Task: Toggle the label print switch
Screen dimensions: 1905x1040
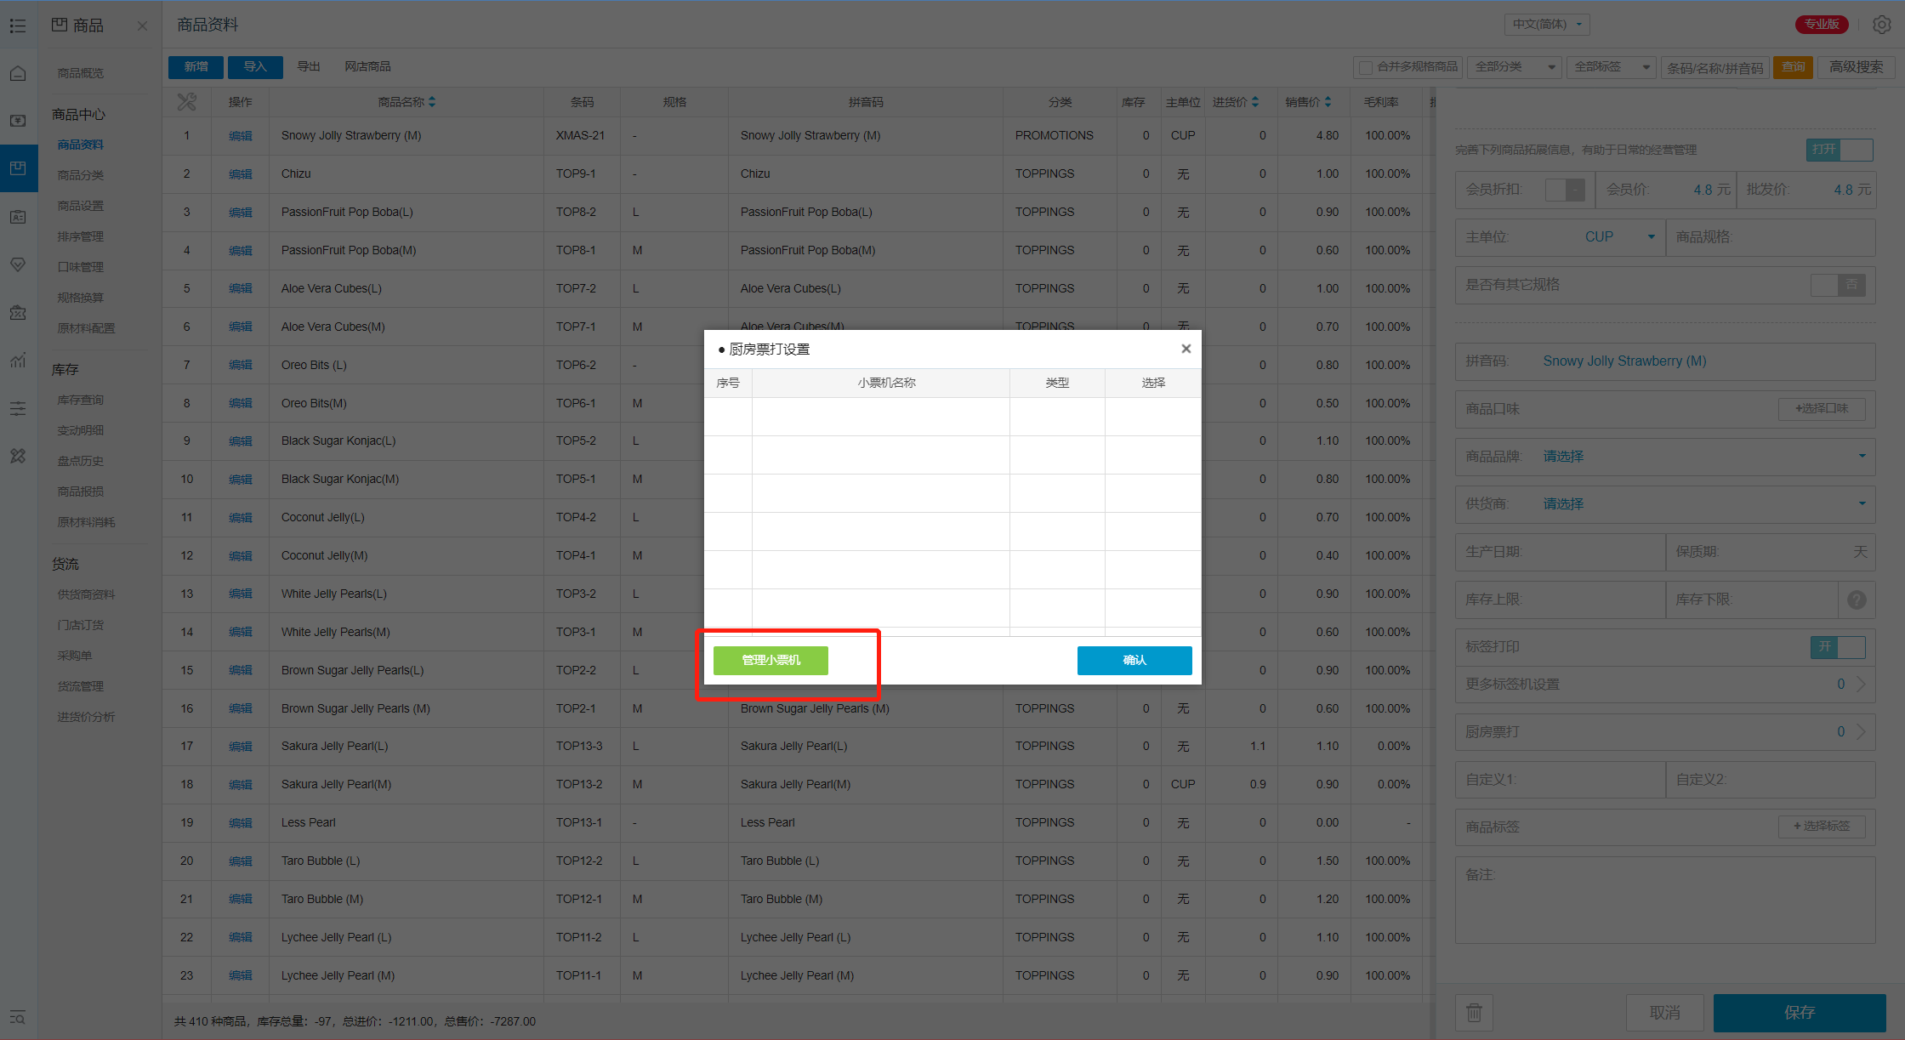Action: coord(1837,647)
